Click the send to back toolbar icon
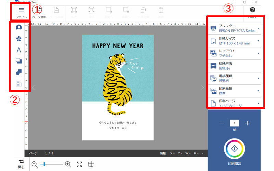The height and width of the screenshot is (171, 274). pos(126,10)
